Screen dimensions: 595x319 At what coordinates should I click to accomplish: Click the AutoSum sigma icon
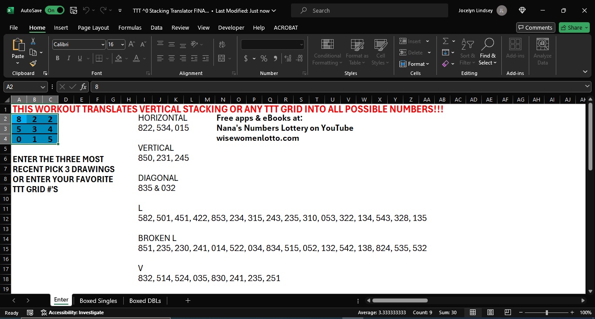pyautogui.click(x=446, y=41)
